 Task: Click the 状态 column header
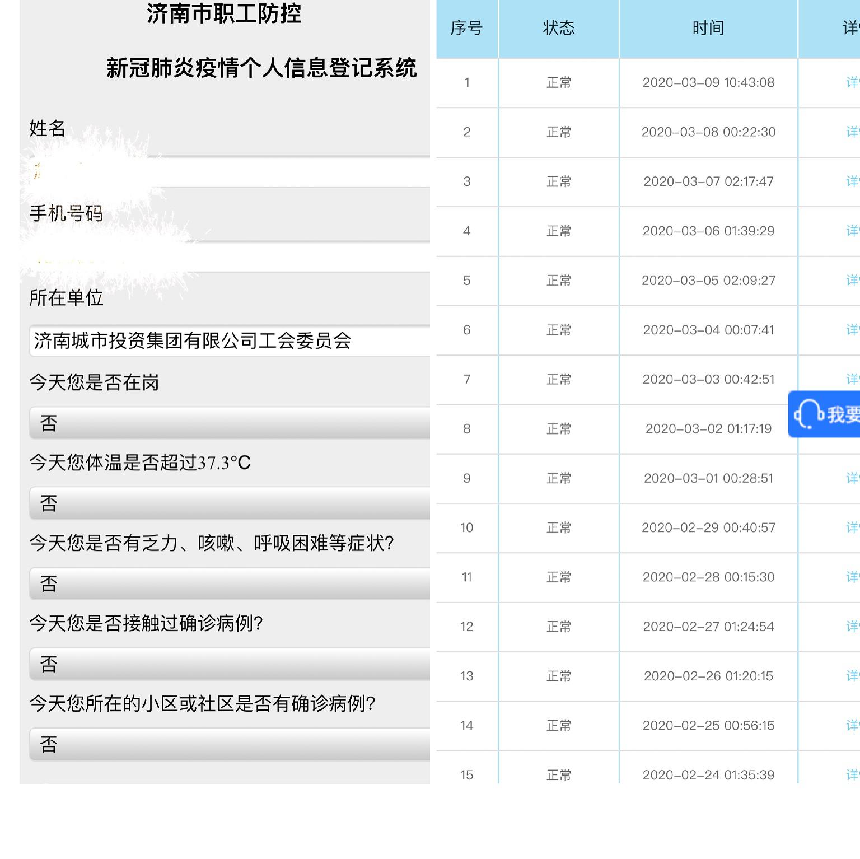click(x=558, y=28)
